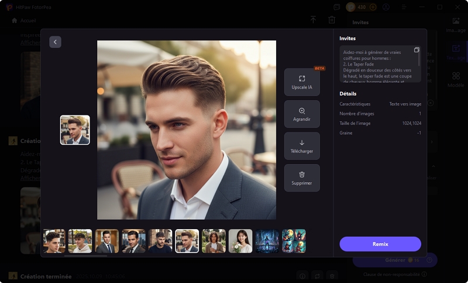
Task: Open Clause de non-responsabilité info icon
Action: click(x=424, y=274)
